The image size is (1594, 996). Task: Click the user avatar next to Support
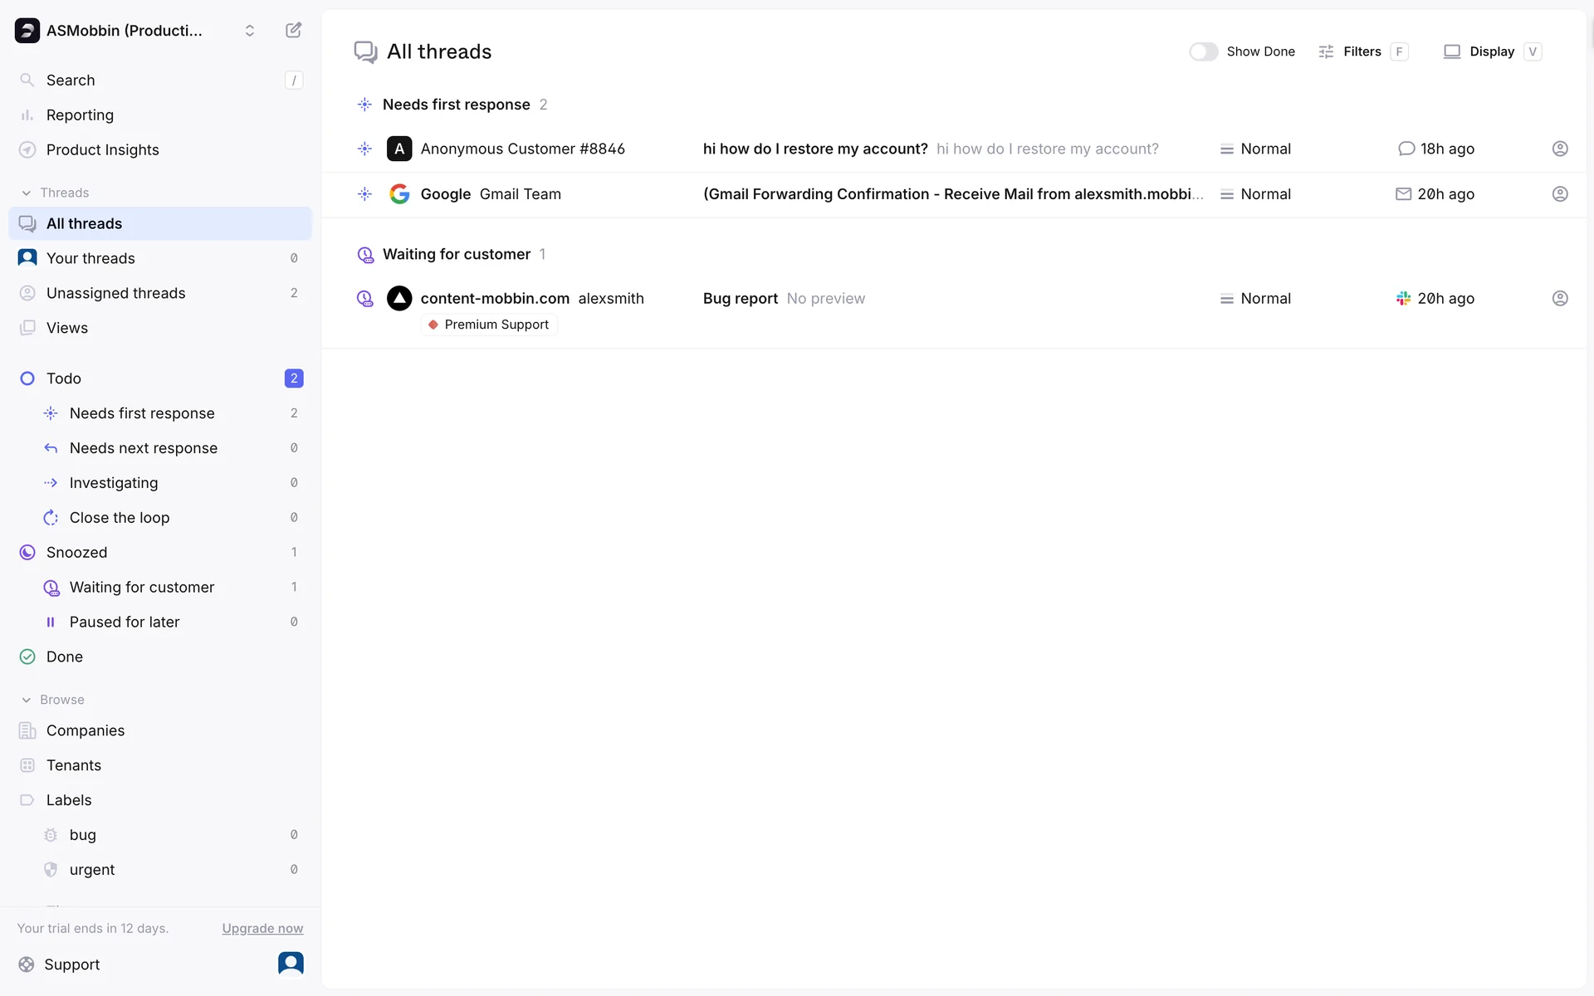point(291,964)
